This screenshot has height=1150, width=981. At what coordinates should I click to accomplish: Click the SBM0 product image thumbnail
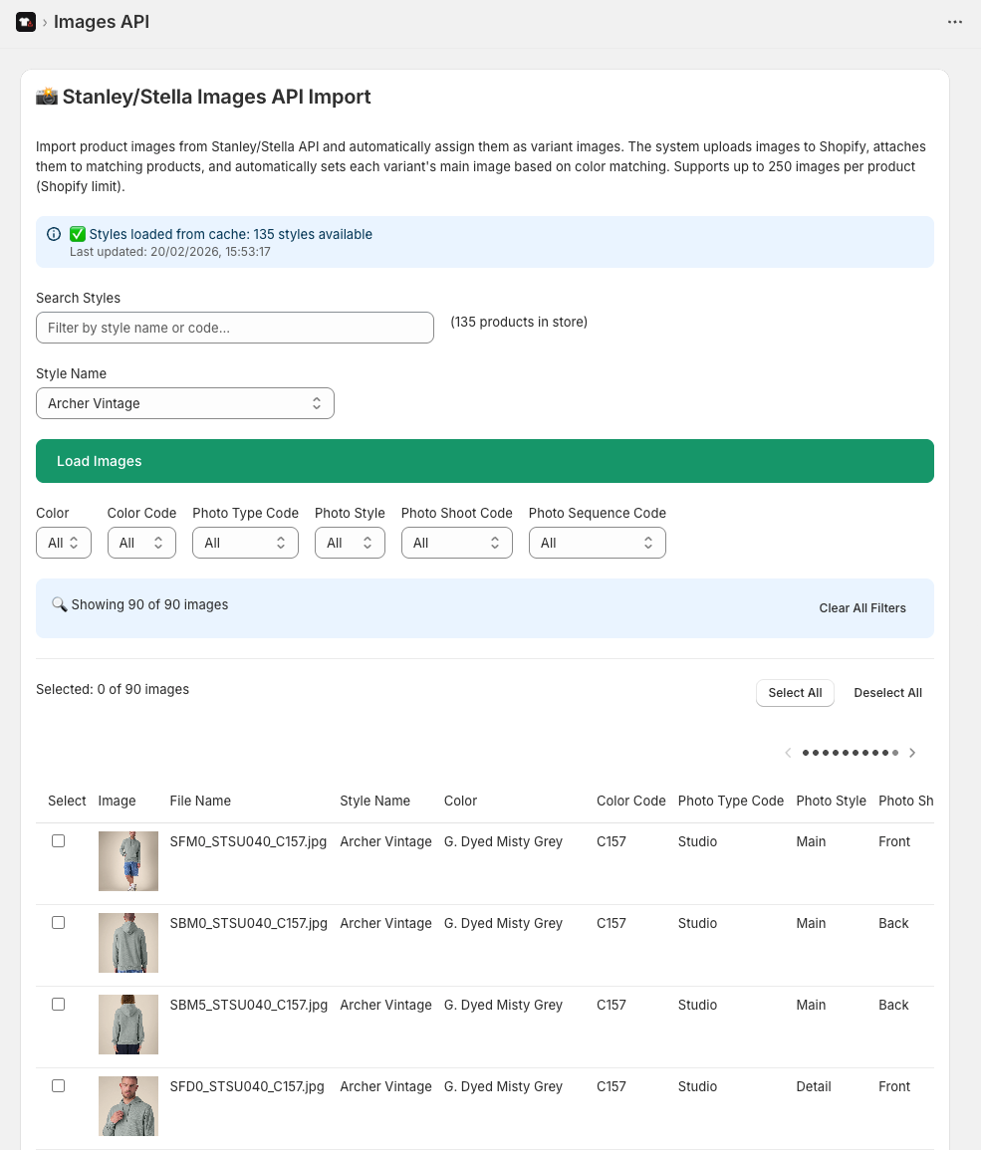click(127, 942)
